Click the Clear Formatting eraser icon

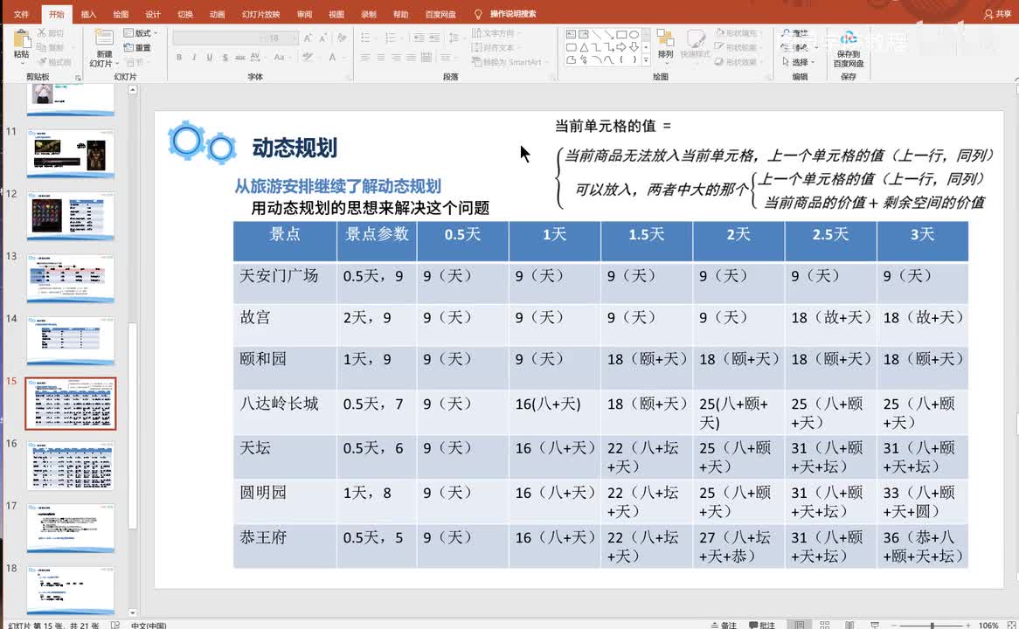pos(342,38)
